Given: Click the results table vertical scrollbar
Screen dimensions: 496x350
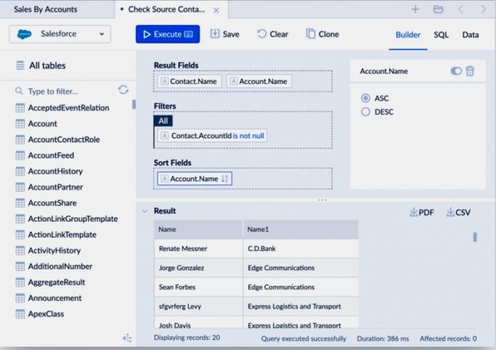Looking at the screenshot, I should [475, 237].
